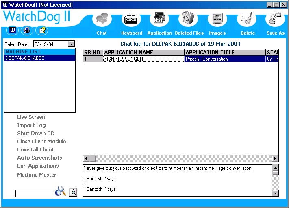The width and height of the screenshot is (289, 208).
Task: Select machine DEEPAK-6IB1ABBC in list
Action: click(39, 58)
